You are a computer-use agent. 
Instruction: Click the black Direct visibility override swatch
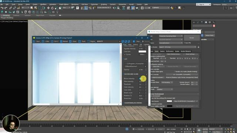click(x=170, y=106)
